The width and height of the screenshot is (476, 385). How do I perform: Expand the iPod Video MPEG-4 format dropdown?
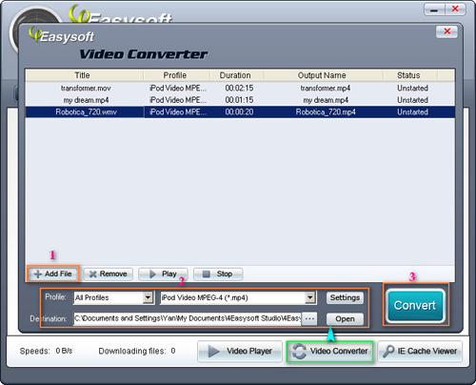310,297
